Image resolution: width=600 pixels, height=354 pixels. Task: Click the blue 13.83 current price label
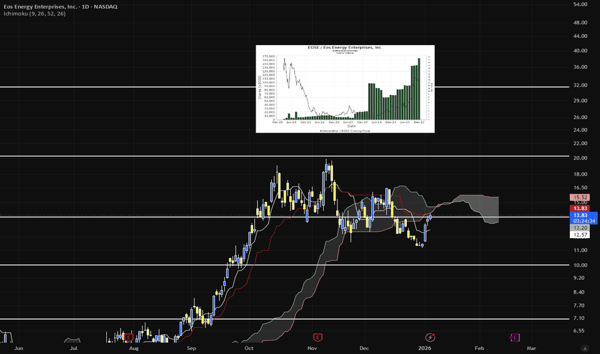[x=580, y=216]
